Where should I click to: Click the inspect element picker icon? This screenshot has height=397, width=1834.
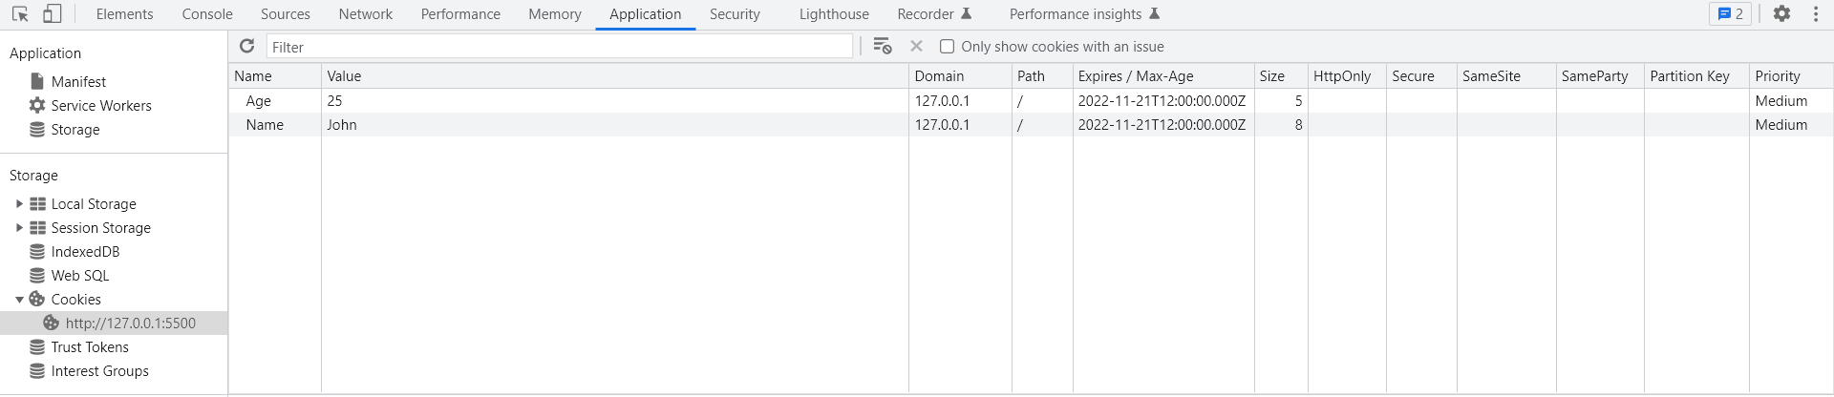(20, 14)
